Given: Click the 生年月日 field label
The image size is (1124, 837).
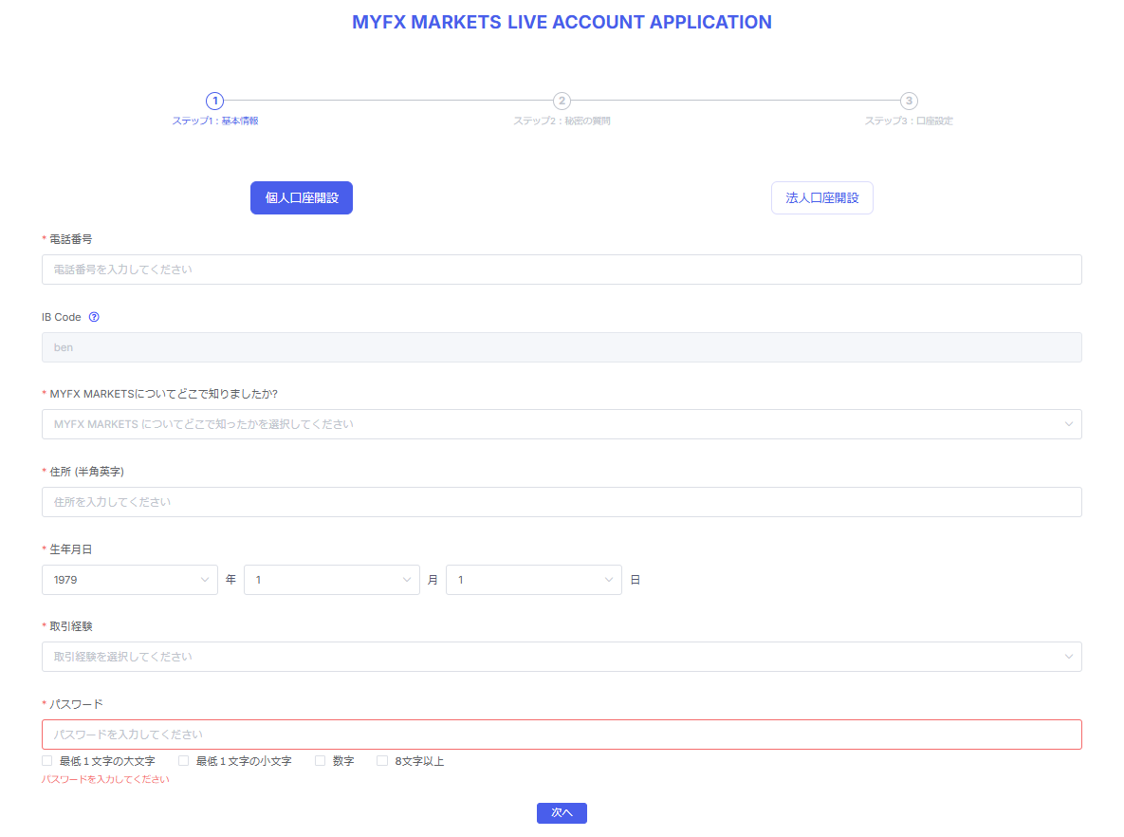Looking at the screenshot, I should (71, 549).
